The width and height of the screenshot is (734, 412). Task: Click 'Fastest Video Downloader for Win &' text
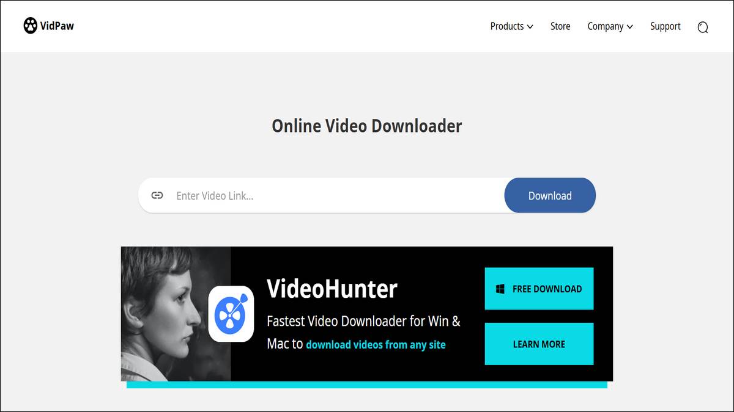363,321
